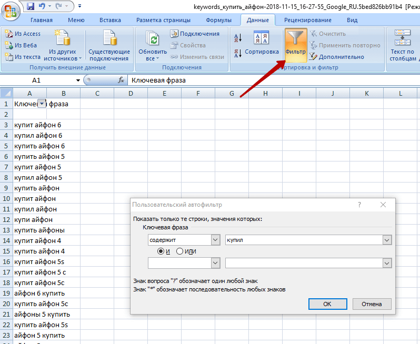The width and height of the screenshot is (420, 344).
Task: Expand the 'содержит' condition dropdown
Action: point(215,240)
